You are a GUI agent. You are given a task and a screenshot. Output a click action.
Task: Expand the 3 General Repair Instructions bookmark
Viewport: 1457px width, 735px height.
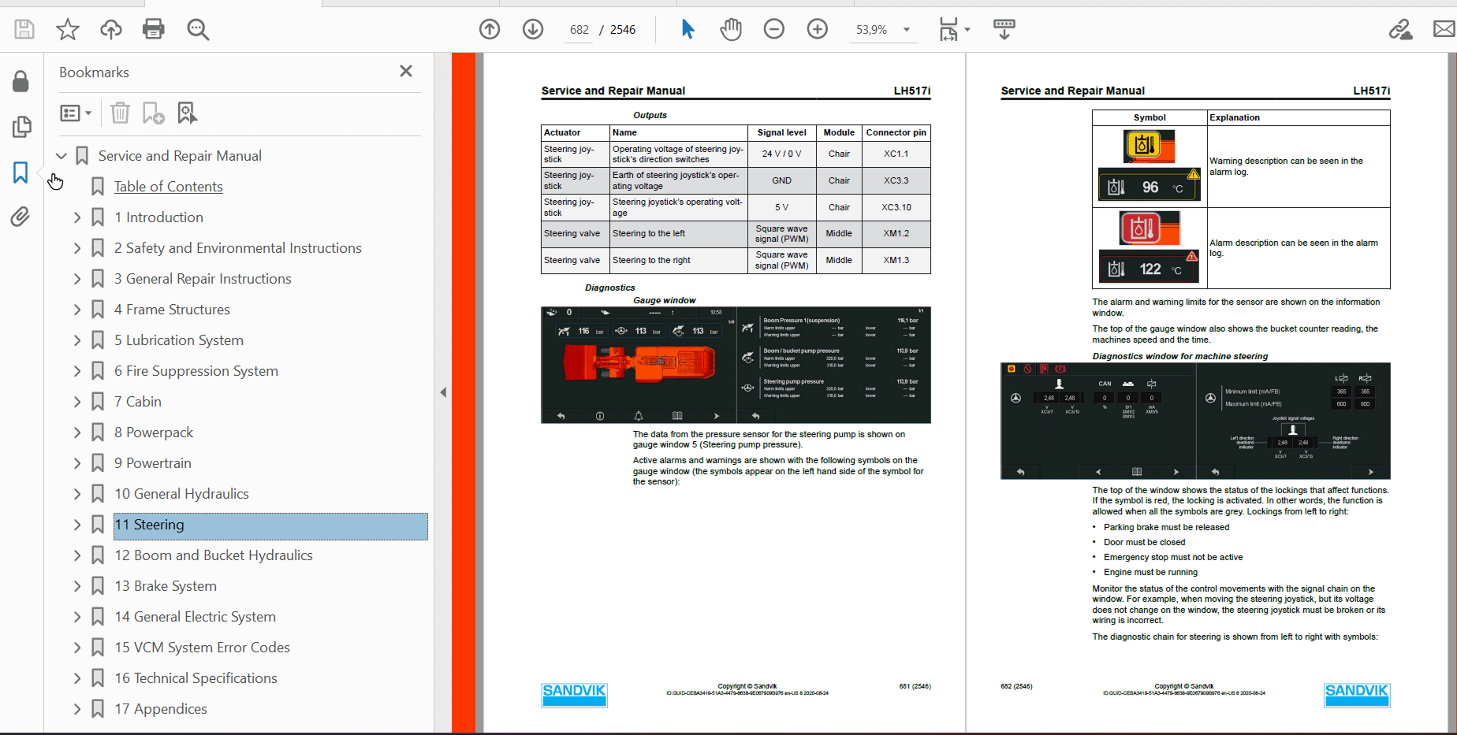pyautogui.click(x=77, y=279)
